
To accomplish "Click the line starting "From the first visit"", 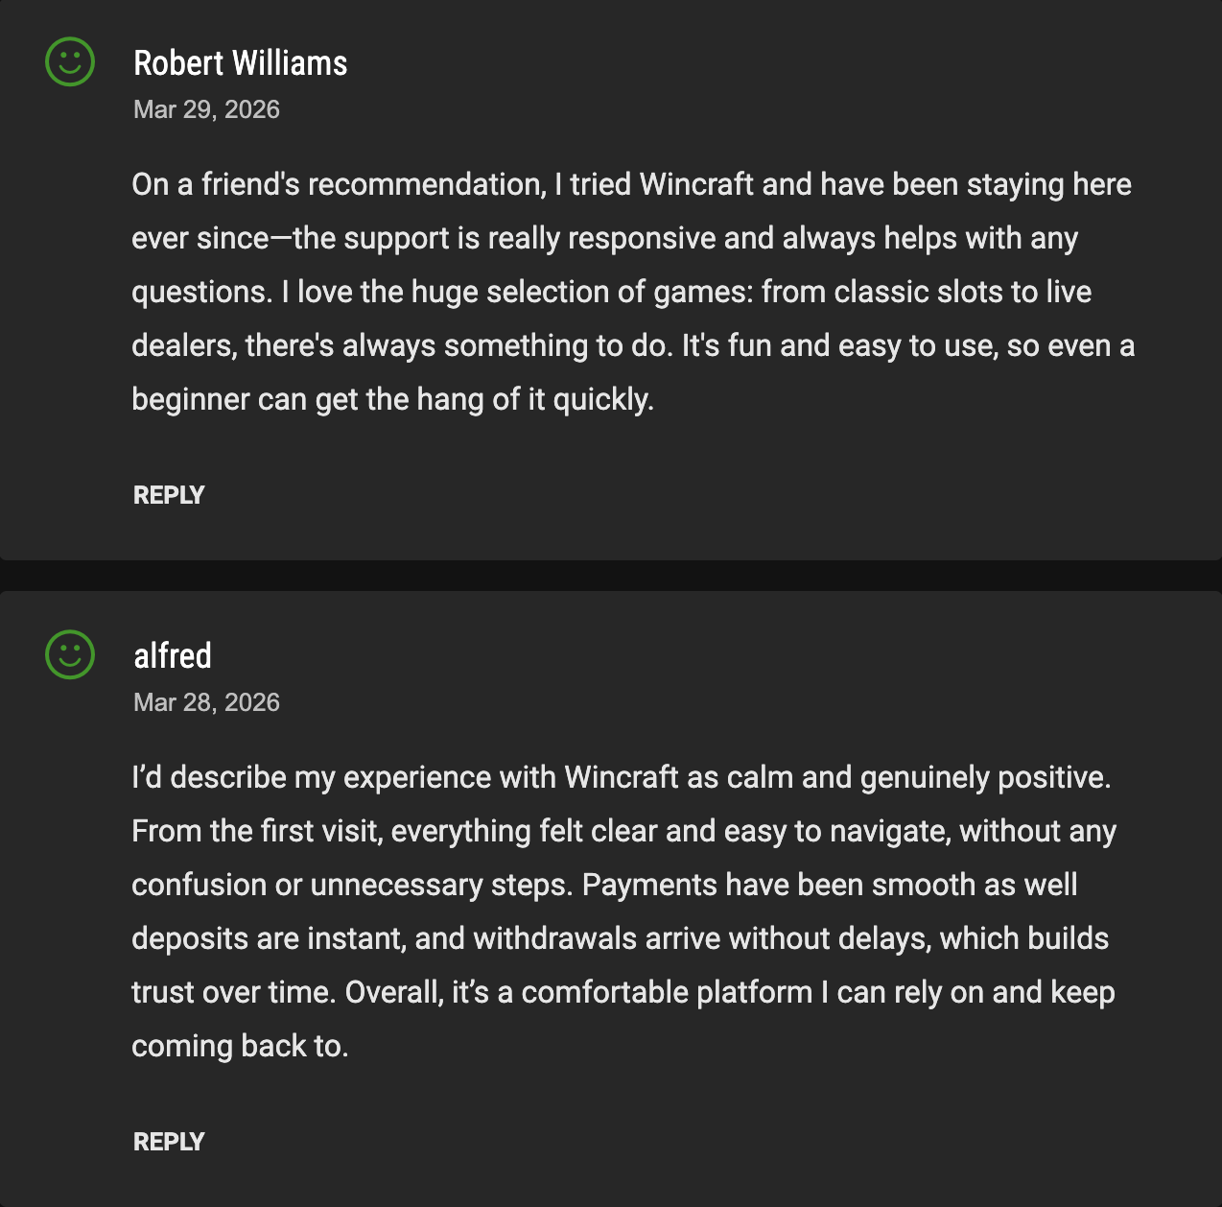I will pyautogui.click(x=623, y=831).
